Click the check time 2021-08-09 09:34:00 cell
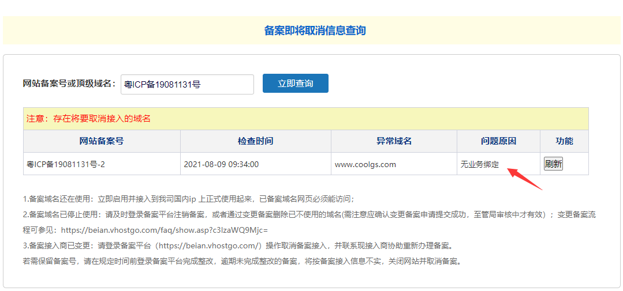This screenshot has height=291, width=623. (221, 164)
